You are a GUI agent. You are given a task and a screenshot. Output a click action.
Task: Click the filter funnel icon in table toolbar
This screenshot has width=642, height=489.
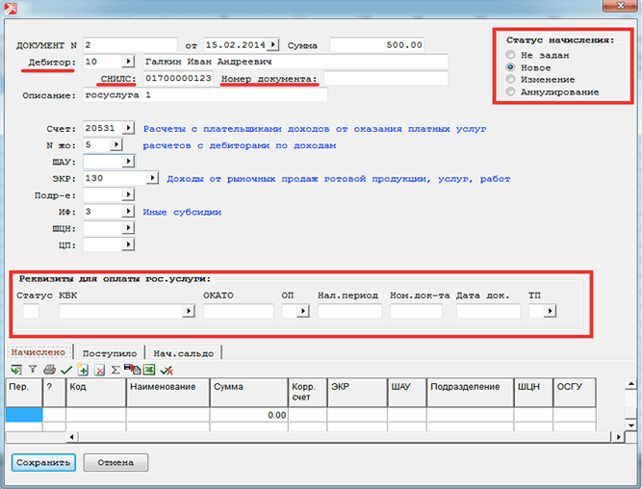[32, 370]
